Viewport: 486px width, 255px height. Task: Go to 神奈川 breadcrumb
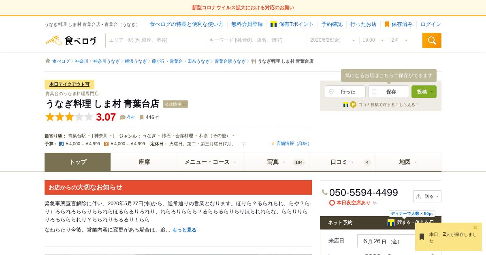click(81, 61)
